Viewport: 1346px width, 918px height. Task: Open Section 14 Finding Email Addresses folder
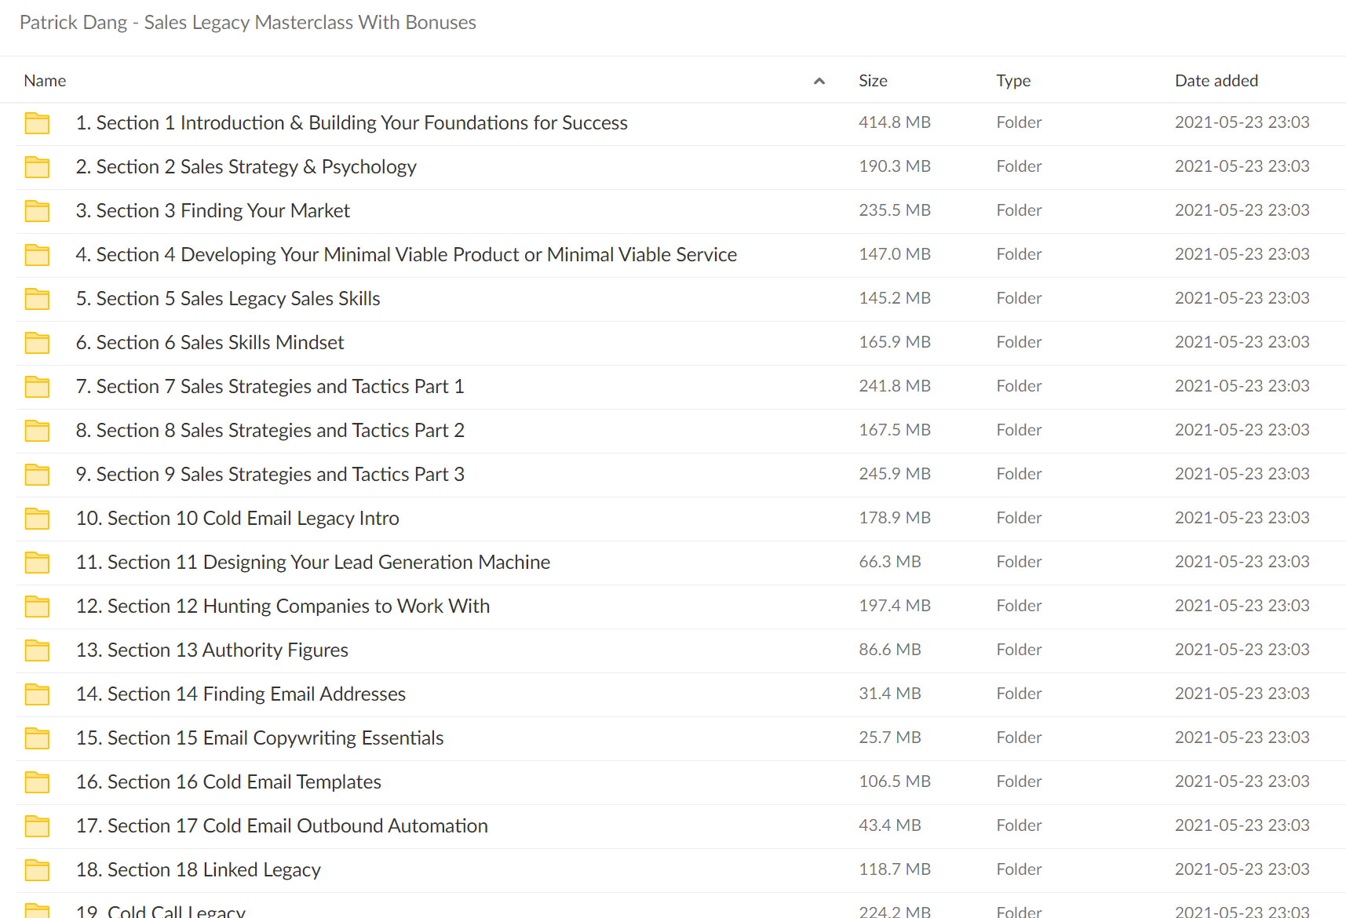[x=240, y=694]
